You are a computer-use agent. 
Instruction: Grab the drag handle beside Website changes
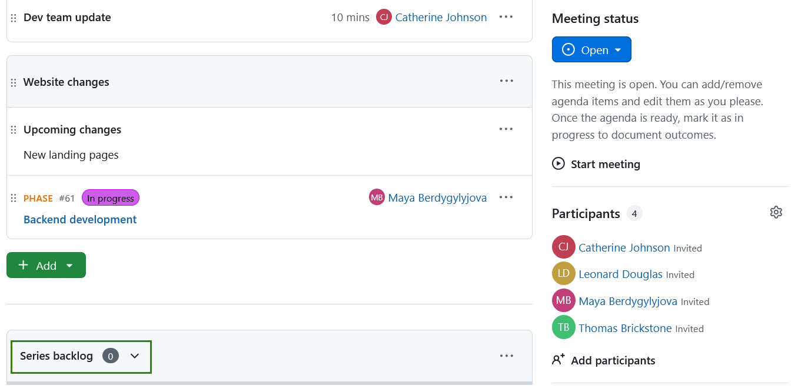pos(13,82)
